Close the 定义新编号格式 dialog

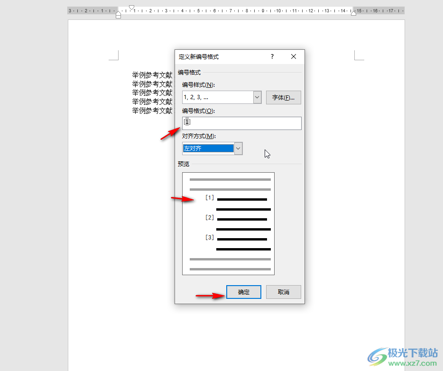294,56
